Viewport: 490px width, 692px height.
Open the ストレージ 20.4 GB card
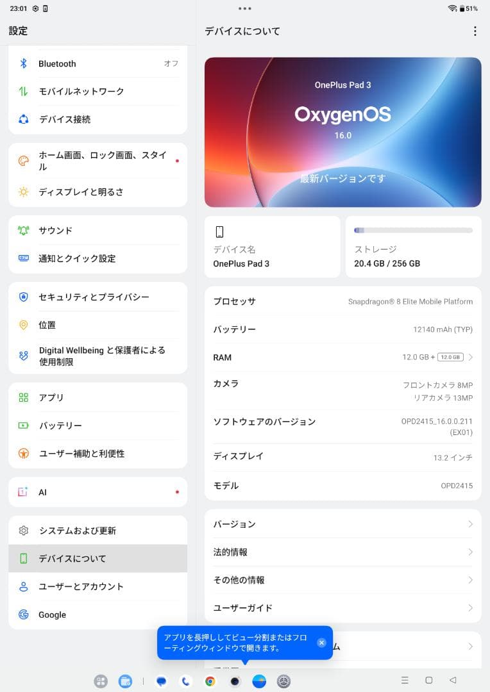[x=414, y=247]
